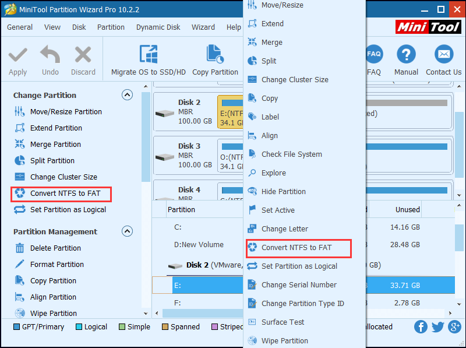The height and width of the screenshot is (348, 466).
Task: Choose Change Letter in context menu
Action: pyautogui.click(x=305, y=229)
